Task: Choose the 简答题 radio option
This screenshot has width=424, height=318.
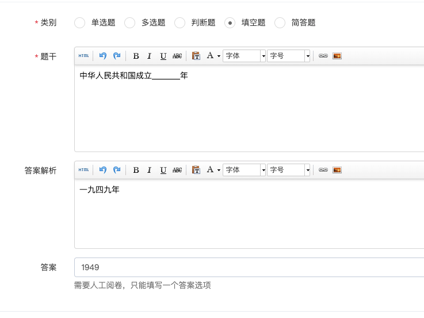Action: pyautogui.click(x=280, y=22)
